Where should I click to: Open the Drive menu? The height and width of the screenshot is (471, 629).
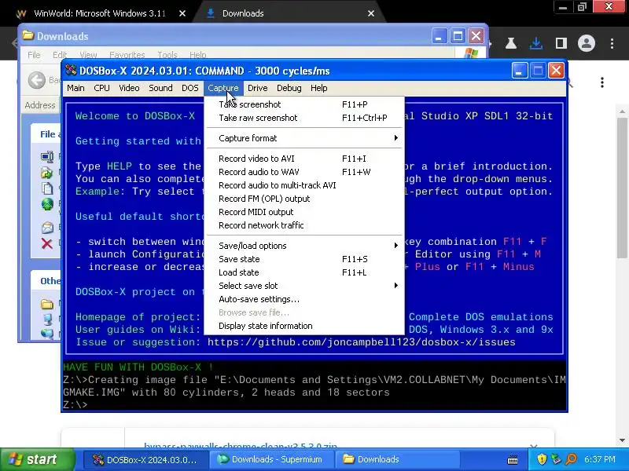click(257, 88)
